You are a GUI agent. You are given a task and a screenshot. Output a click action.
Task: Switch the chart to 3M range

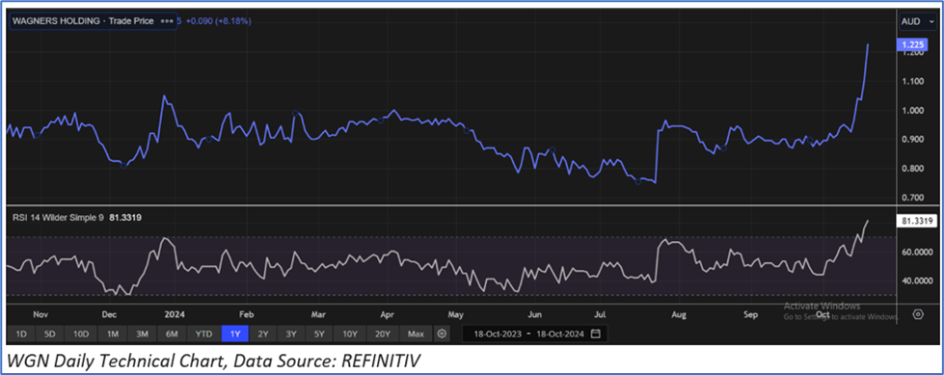pyautogui.click(x=142, y=334)
